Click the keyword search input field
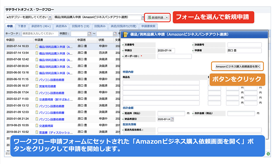The height and width of the screenshot is (164, 275). point(40,34)
